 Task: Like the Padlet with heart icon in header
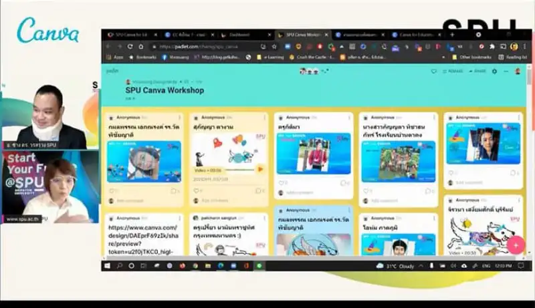tap(433, 71)
